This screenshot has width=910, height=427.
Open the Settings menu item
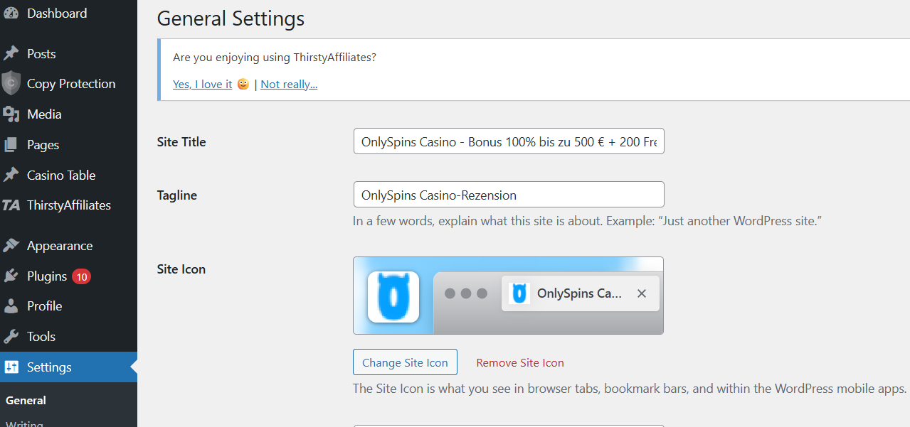[x=49, y=367]
